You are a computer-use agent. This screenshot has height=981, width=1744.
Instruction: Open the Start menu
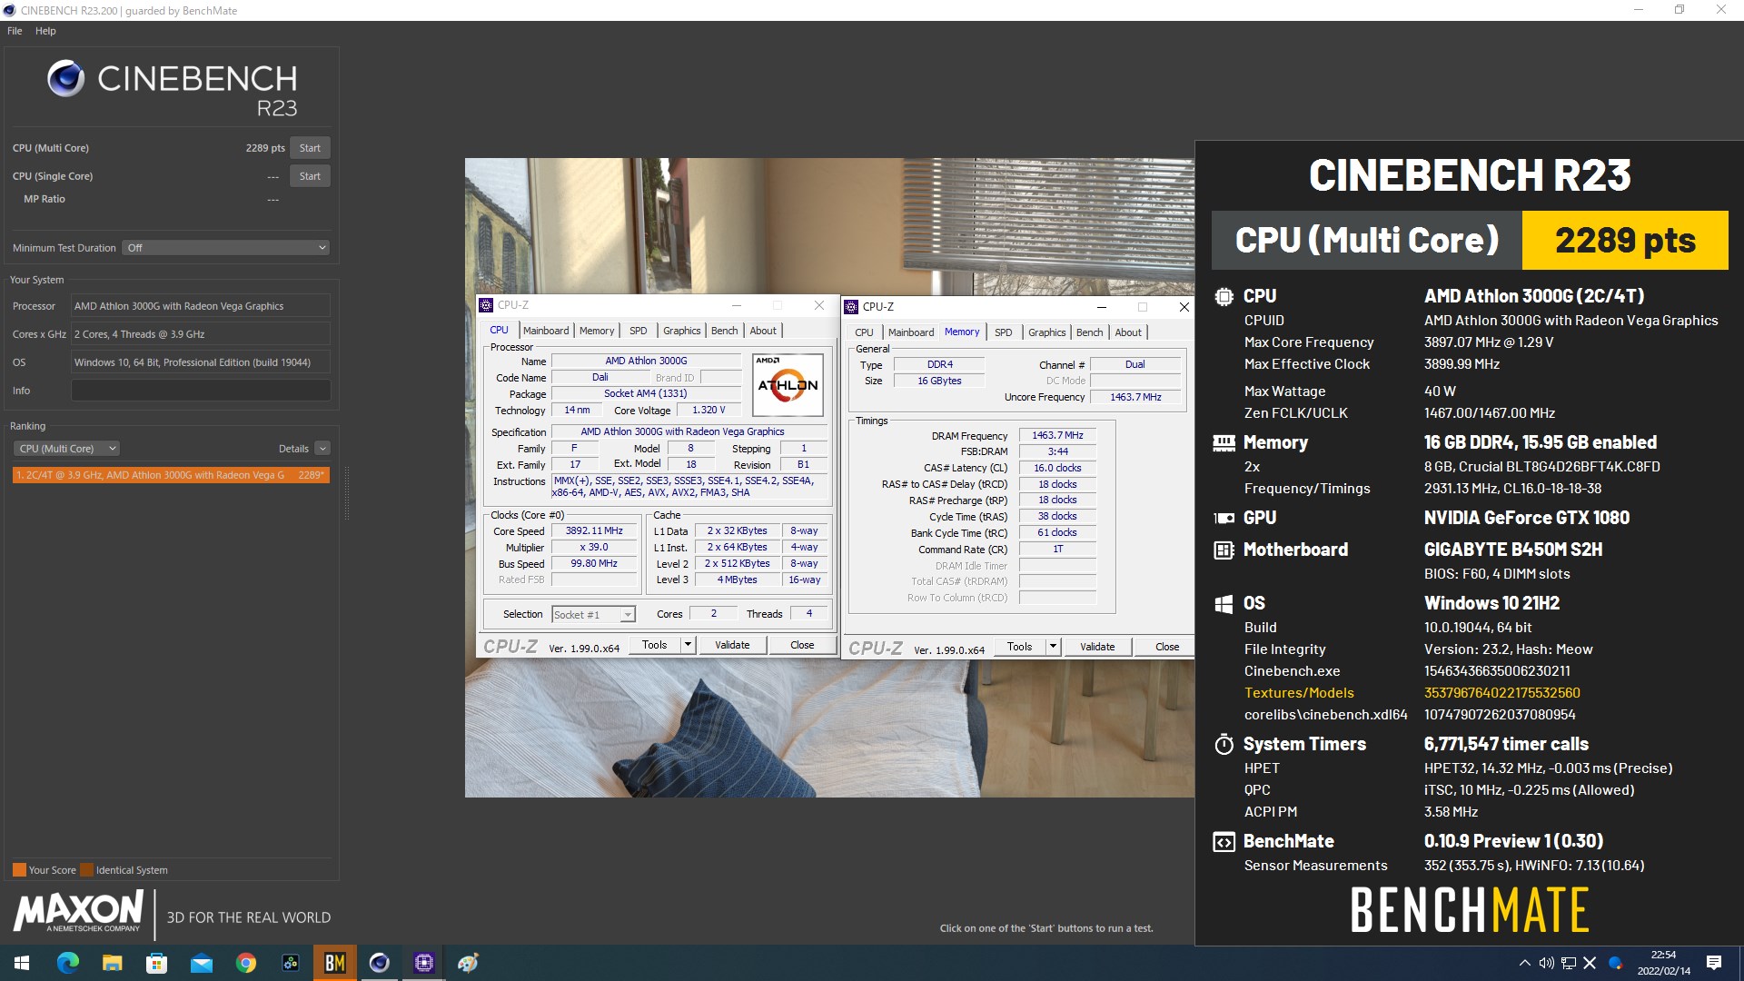coord(22,963)
